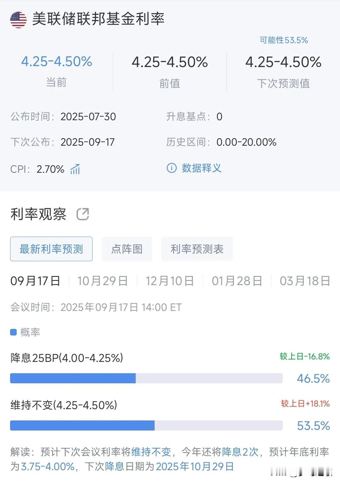Open the 2025年10月29日 date link

[195, 466]
